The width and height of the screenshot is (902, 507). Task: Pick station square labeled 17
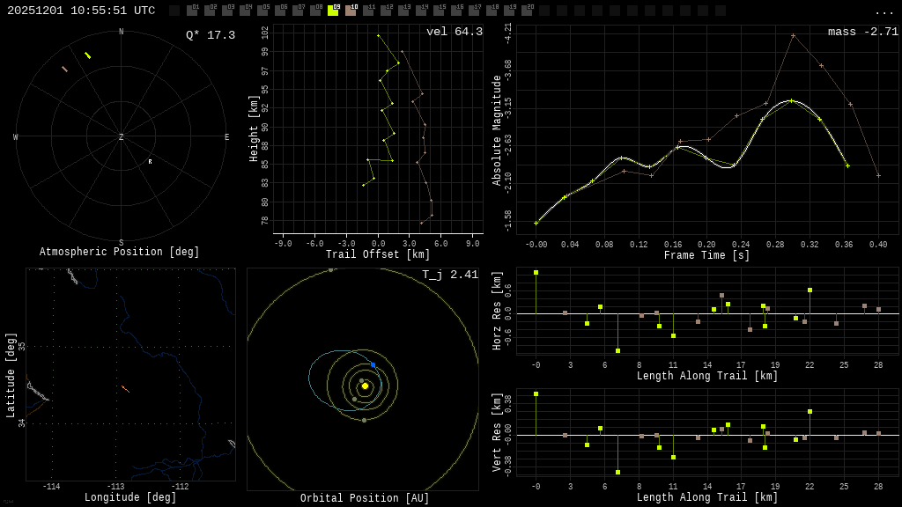coord(473,11)
